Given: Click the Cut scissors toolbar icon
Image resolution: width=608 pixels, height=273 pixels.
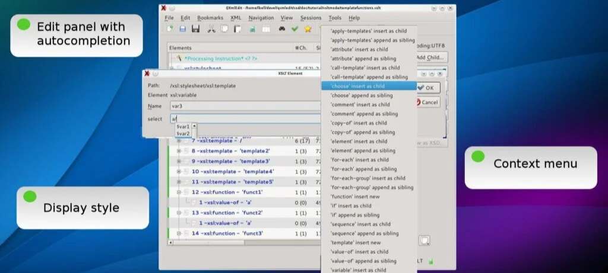Looking at the screenshot, I should click(211, 29).
